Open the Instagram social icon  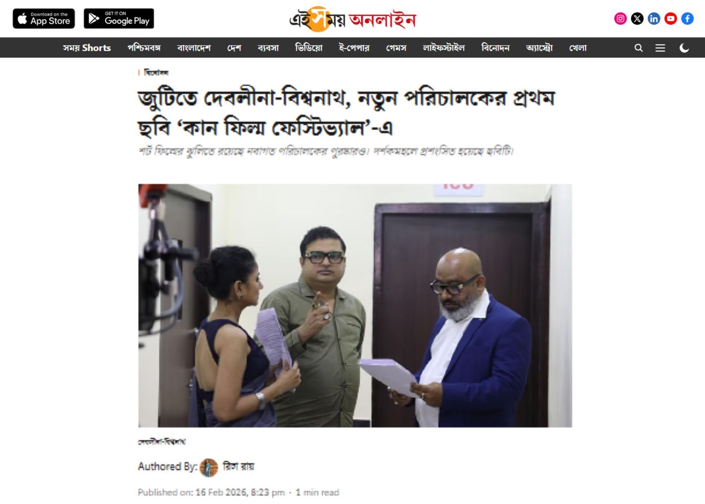620,19
